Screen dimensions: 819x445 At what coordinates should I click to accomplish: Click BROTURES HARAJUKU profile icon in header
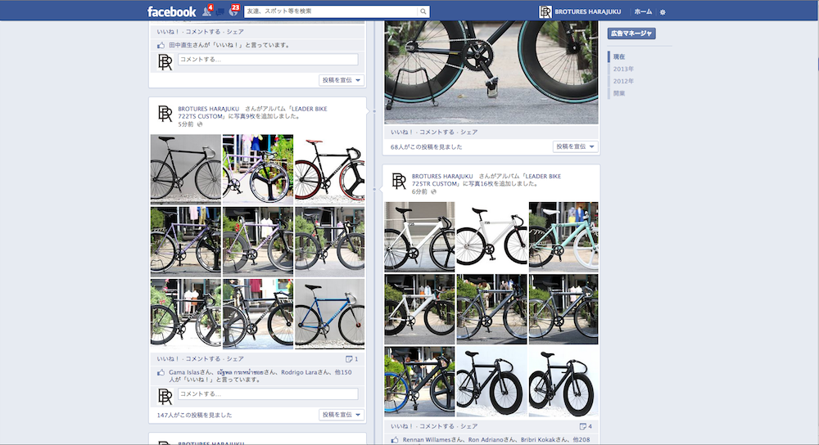tap(545, 11)
